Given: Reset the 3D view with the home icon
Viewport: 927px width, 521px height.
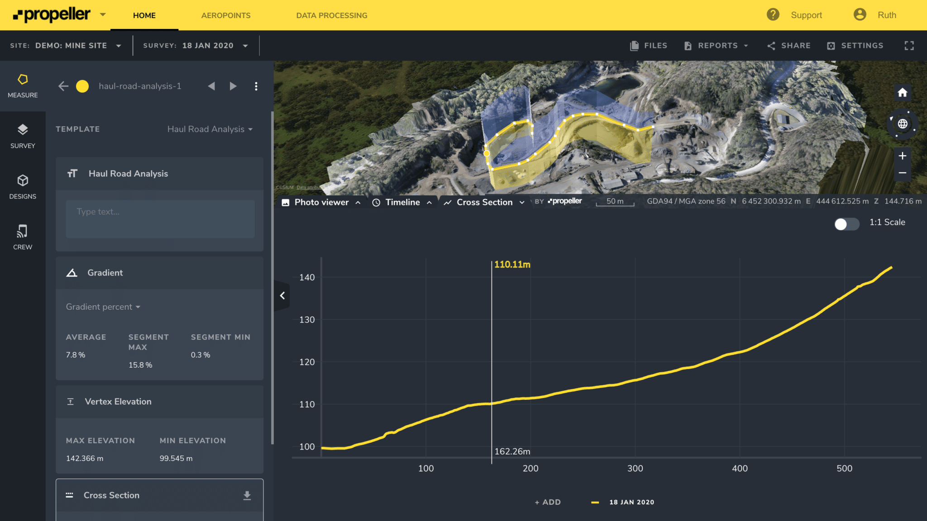Looking at the screenshot, I should pyautogui.click(x=902, y=93).
